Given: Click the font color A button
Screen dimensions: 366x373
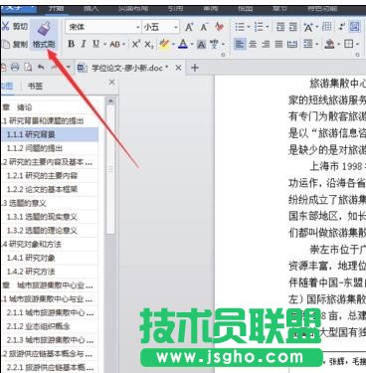Looking at the screenshot, I should (183, 44).
